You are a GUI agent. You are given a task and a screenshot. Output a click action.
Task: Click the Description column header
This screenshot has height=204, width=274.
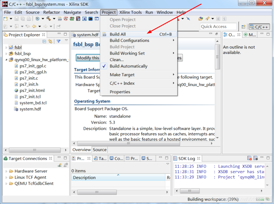point(118,177)
